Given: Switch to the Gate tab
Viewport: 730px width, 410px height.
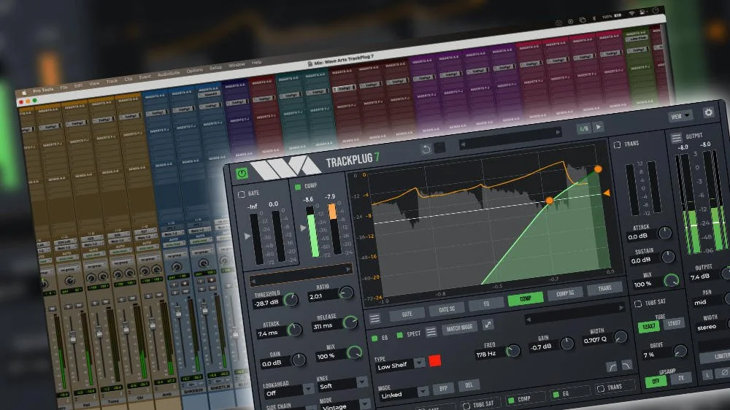Looking at the screenshot, I should click(x=407, y=314).
